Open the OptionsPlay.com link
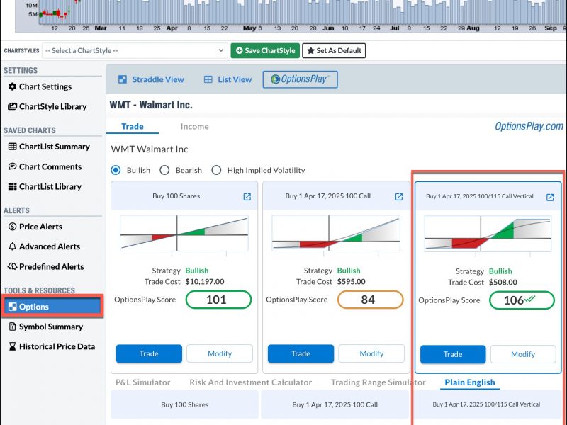This screenshot has height=425, width=567. pos(529,126)
